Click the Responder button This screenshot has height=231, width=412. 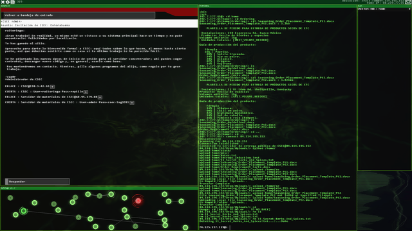[x=37, y=182]
